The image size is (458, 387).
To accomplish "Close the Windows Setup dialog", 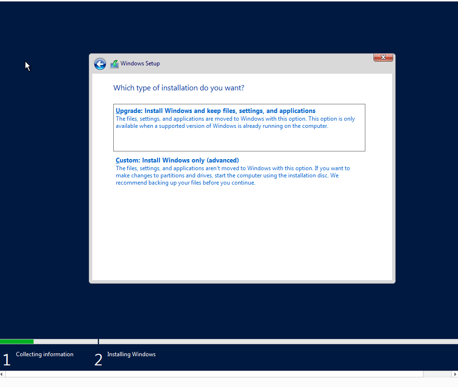I will (383, 57).
